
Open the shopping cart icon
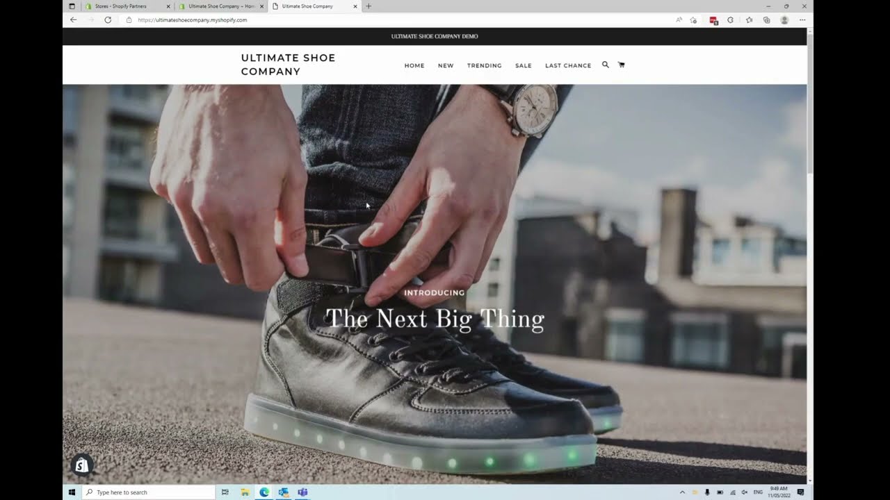621,65
